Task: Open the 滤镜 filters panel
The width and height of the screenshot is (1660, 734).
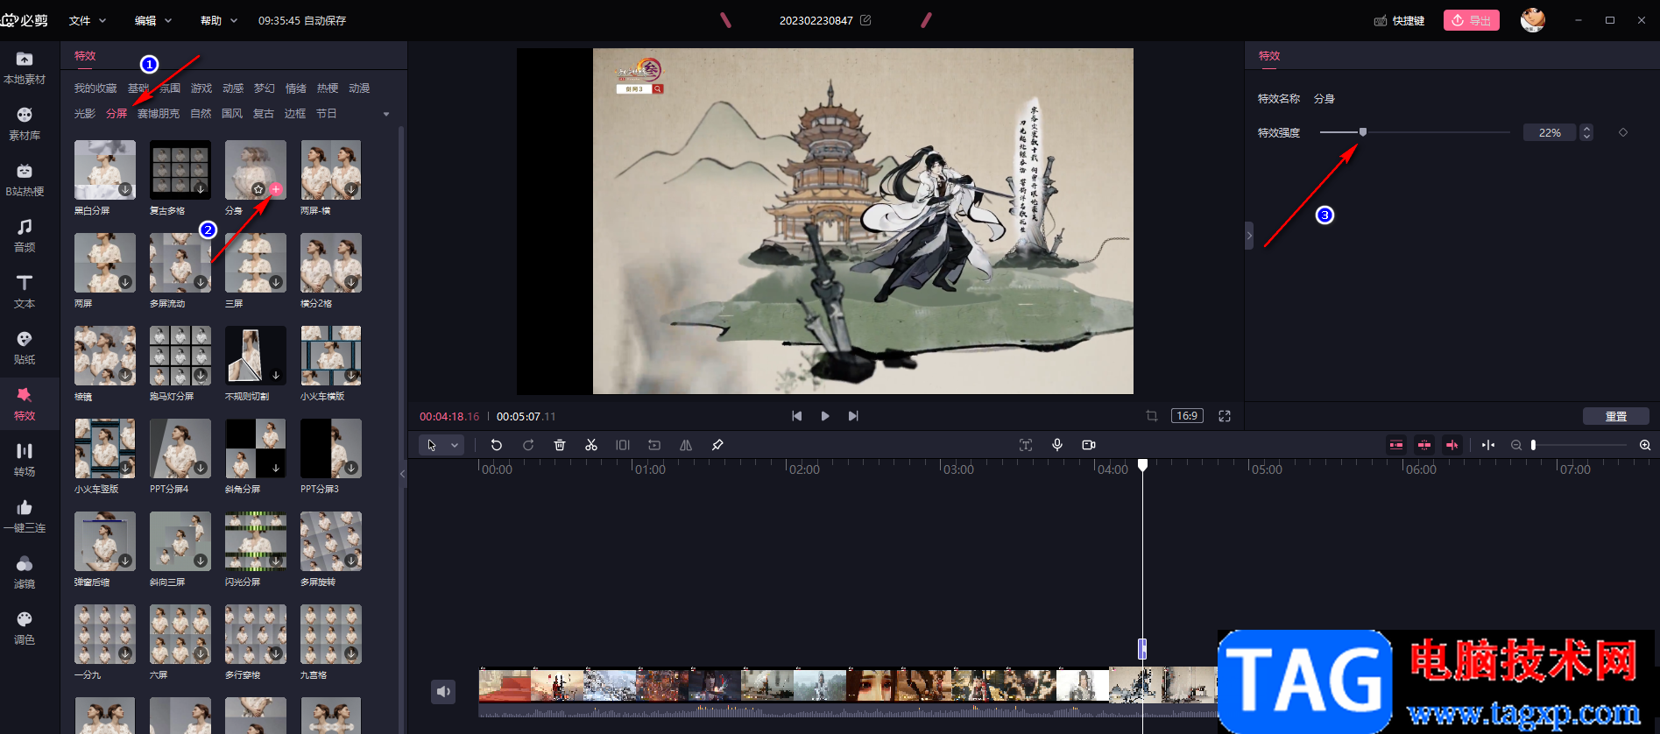Action: coord(25,573)
